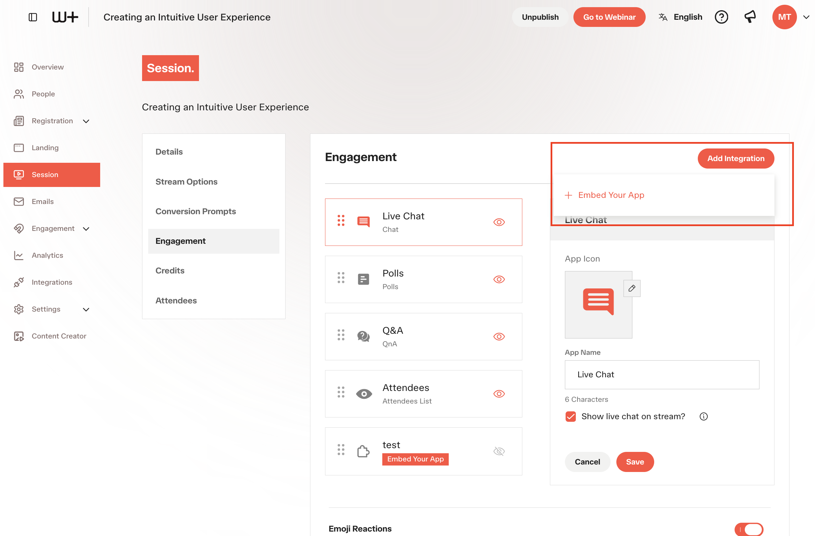Click the live chat info icon

click(703, 416)
